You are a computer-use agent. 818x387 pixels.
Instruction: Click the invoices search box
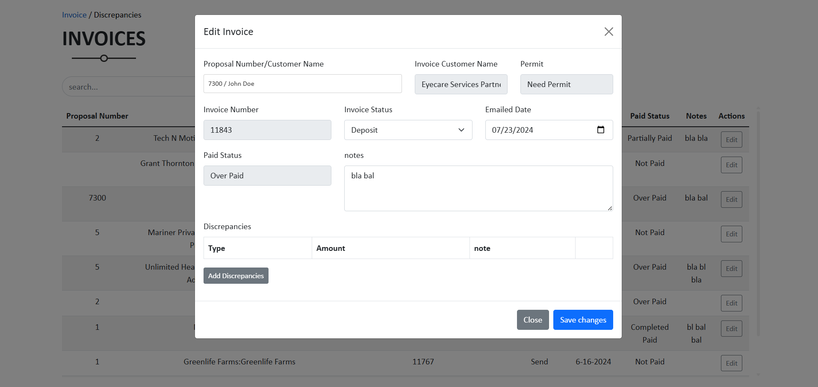point(128,87)
